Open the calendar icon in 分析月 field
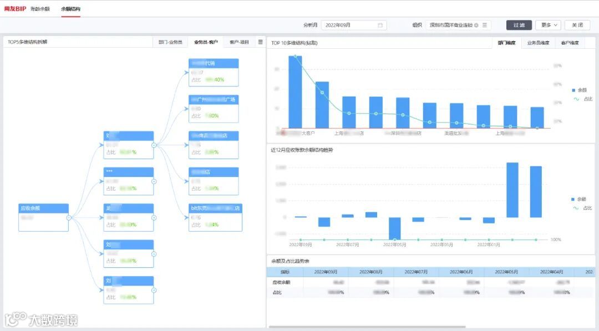The image size is (599, 331). click(380, 25)
